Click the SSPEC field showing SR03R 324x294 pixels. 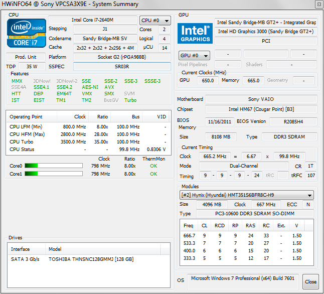click(x=122, y=67)
